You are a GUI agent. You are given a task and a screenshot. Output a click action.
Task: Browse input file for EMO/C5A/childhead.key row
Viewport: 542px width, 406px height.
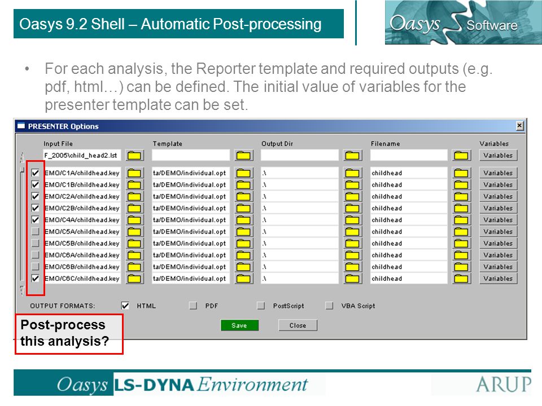(x=134, y=232)
